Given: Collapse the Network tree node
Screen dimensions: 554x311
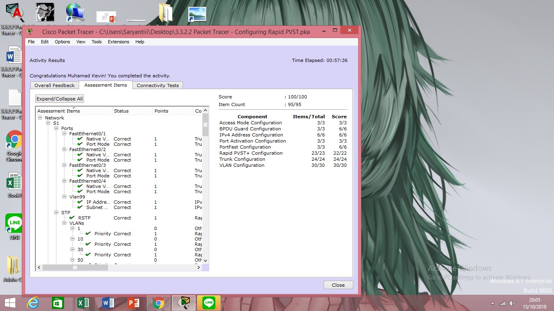Looking at the screenshot, I should [41, 118].
